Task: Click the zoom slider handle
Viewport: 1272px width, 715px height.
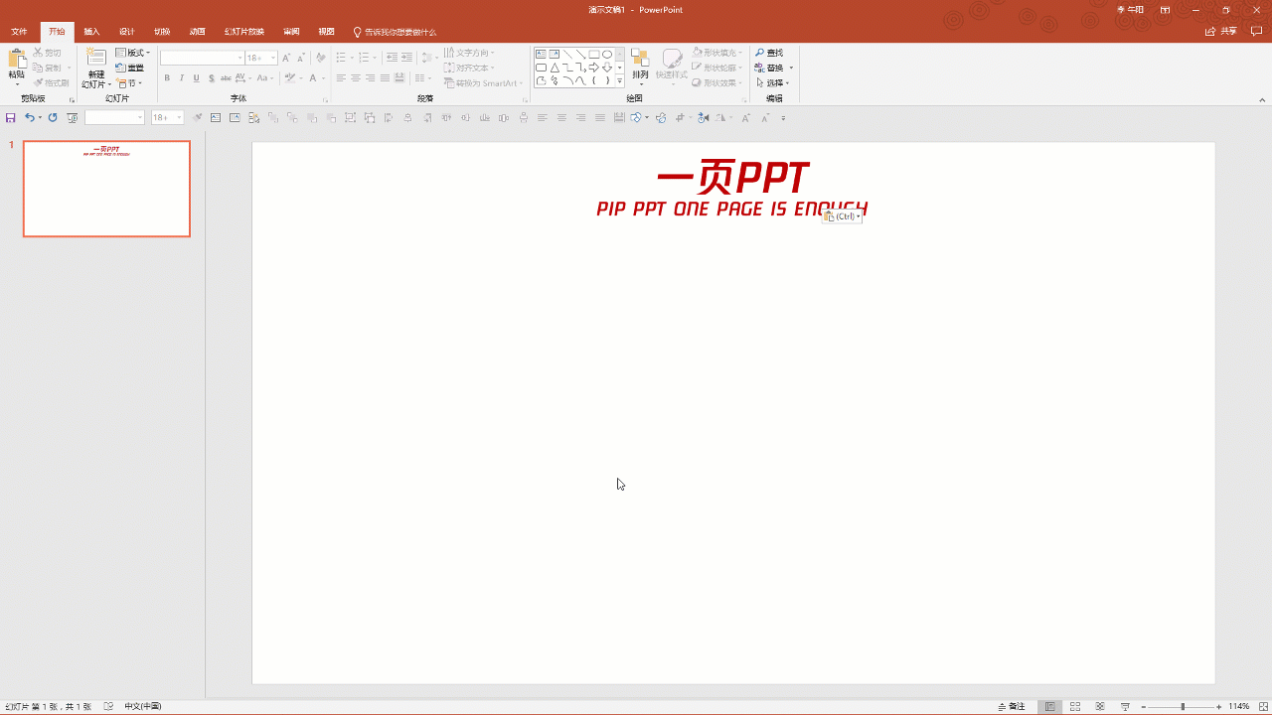Action: point(1183,706)
